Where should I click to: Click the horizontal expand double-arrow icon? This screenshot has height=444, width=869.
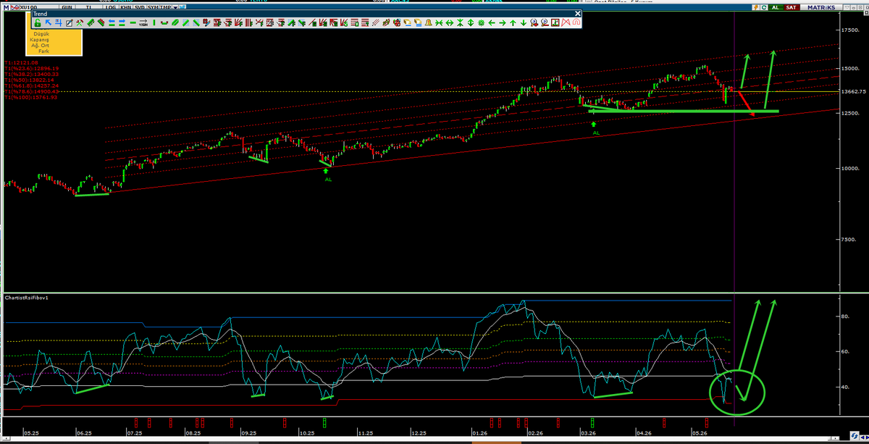(450, 23)
